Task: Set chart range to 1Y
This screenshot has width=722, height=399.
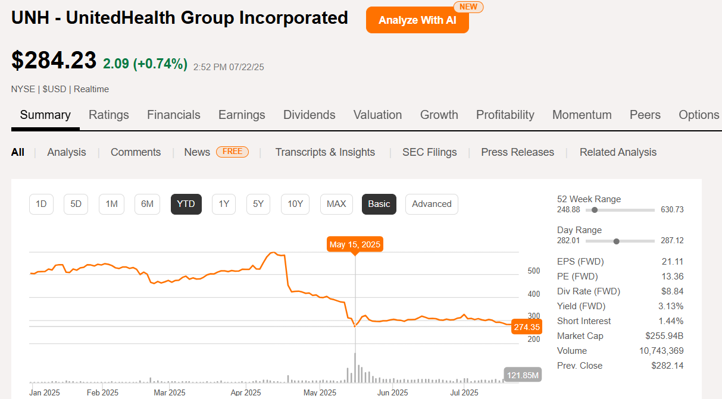Action: pos(224,204)
